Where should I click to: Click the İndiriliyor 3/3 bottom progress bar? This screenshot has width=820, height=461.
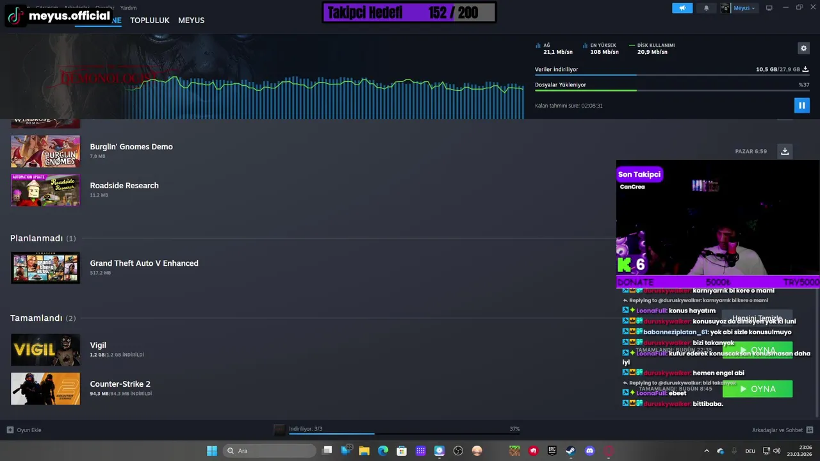pos(404,433)
